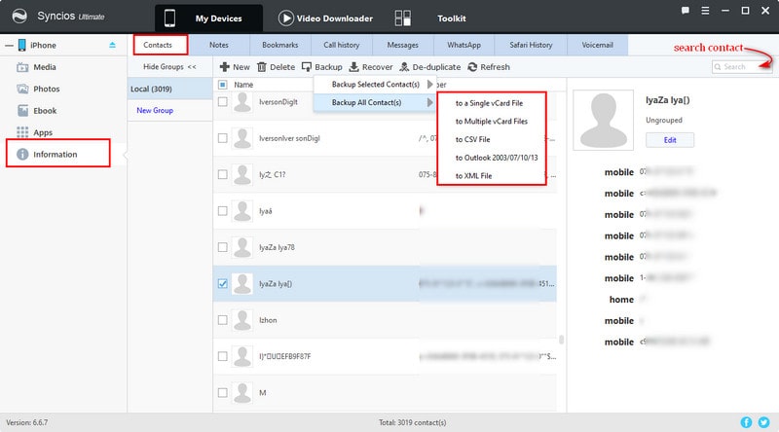The width and height of the screenshot is (779, 432).
Task: Collapse groups with Hide Groups <<
Action: coord(169,67)
